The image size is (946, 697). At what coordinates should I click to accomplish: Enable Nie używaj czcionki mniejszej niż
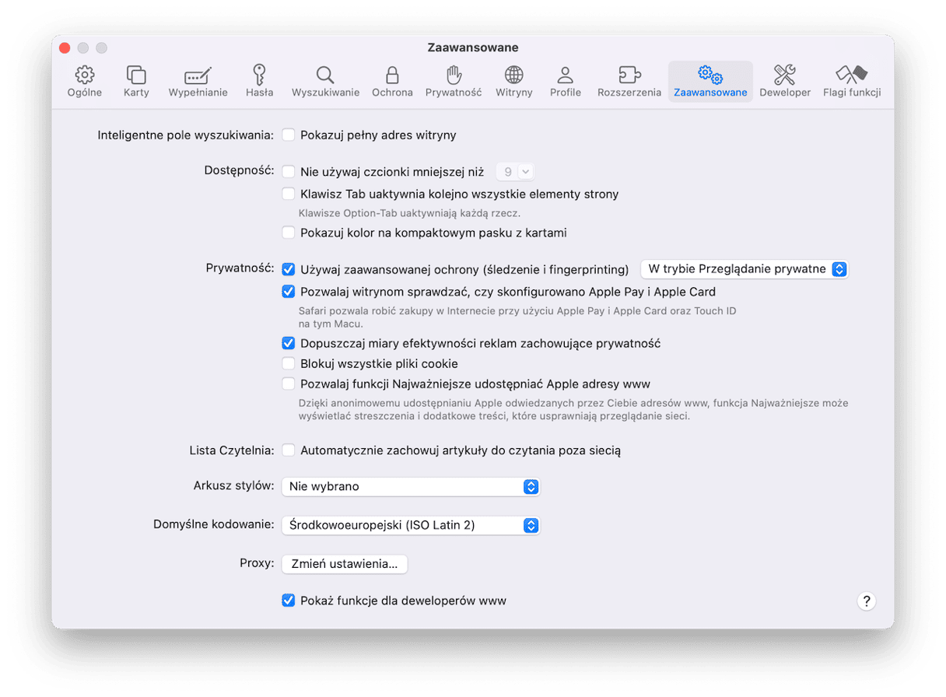289,172
